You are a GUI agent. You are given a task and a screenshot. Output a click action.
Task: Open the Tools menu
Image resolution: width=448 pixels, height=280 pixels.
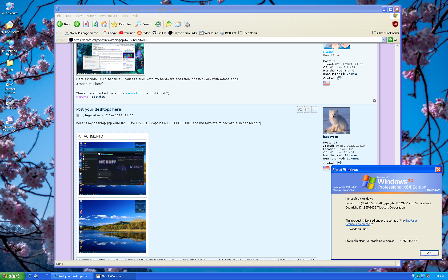coord(125,16)
